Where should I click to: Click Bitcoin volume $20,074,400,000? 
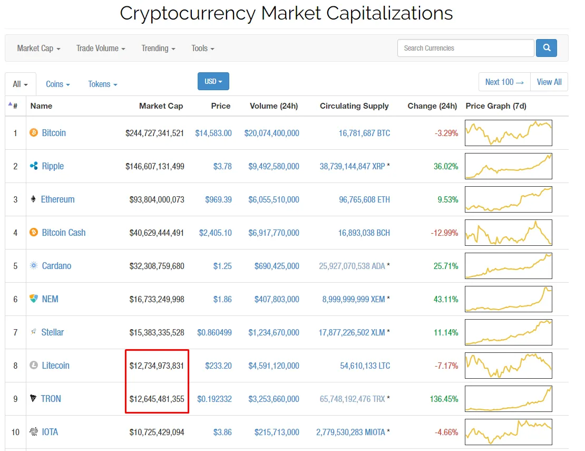click(x=271, y=133)
